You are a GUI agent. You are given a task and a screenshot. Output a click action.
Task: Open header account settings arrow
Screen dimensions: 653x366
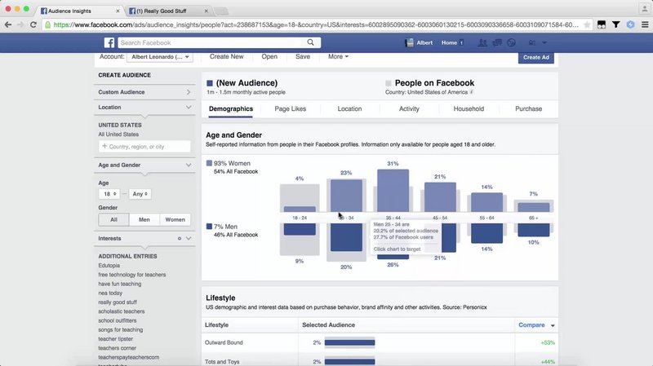(x=544, y=42)
